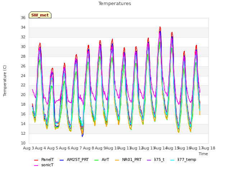
Task: Click the sonicT magenta legend swatch
Action: 36,166
